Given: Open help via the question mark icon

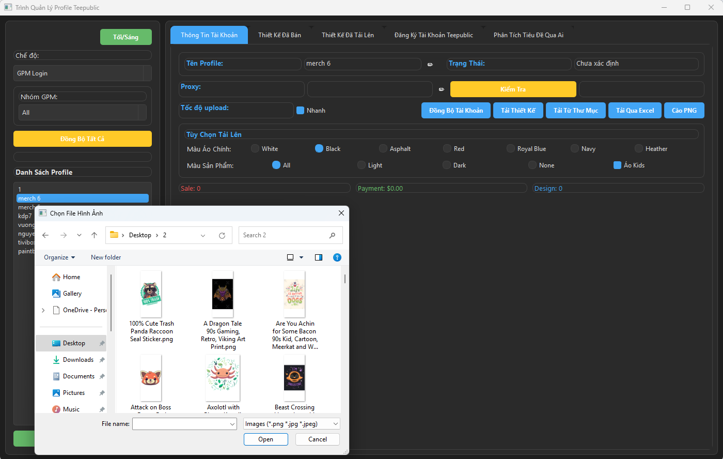Looking at the screenshot, I should click(x=337, y=257).
